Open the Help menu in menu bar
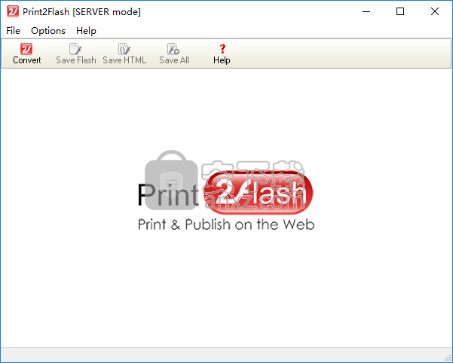 tap(86, 31)
